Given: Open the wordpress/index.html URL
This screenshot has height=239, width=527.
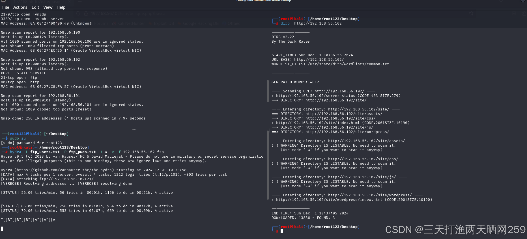Looking at the screenshot, I should (329, 200).
